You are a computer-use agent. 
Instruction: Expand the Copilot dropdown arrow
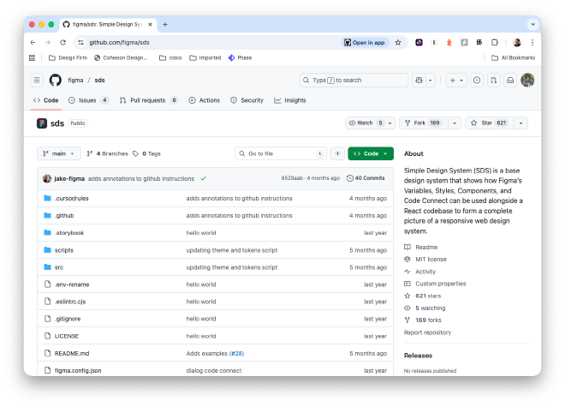[431, 80]
